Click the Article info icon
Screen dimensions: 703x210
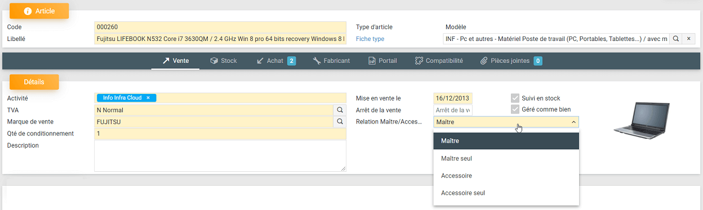coord(28,11)
